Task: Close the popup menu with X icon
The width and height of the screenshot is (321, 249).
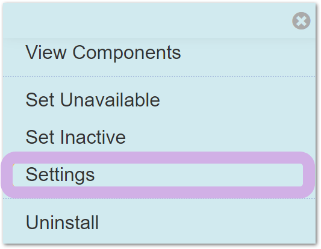Action: click(x=301, y=20)
